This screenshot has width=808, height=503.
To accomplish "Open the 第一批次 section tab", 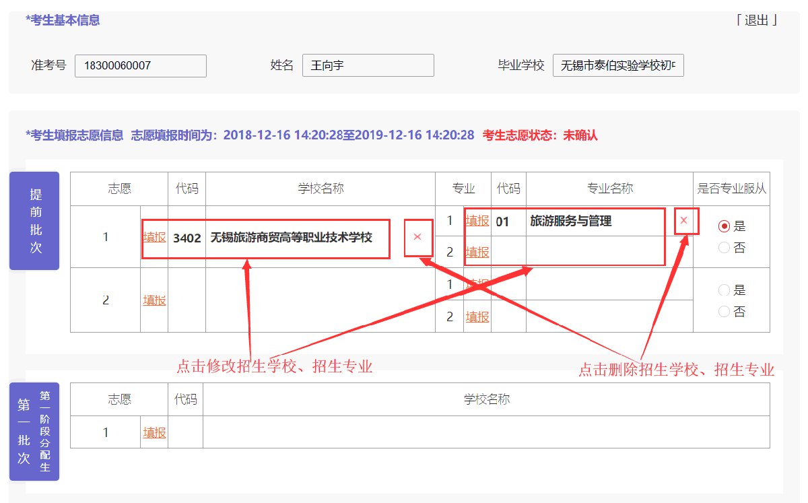I will [34, 432].
